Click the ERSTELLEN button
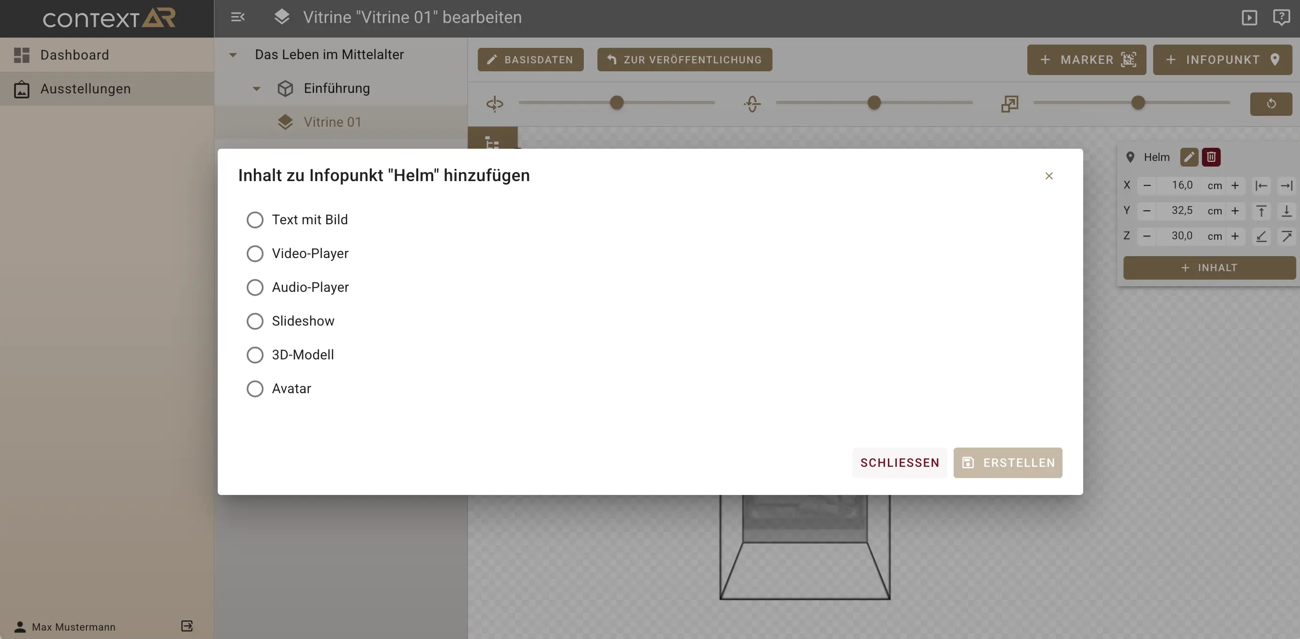 tap(1007, 463)
